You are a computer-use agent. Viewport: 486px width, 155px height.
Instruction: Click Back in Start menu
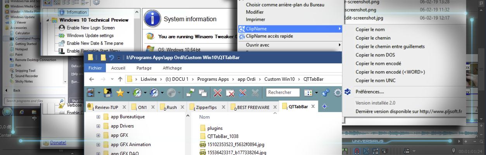pos(17,90)
